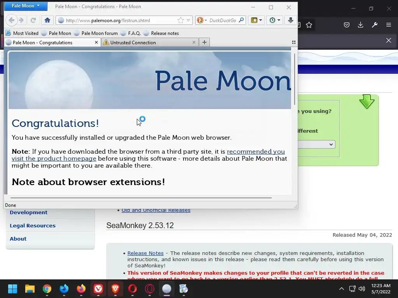Open Pale Moon forum bookmark

tap(96, 33)
